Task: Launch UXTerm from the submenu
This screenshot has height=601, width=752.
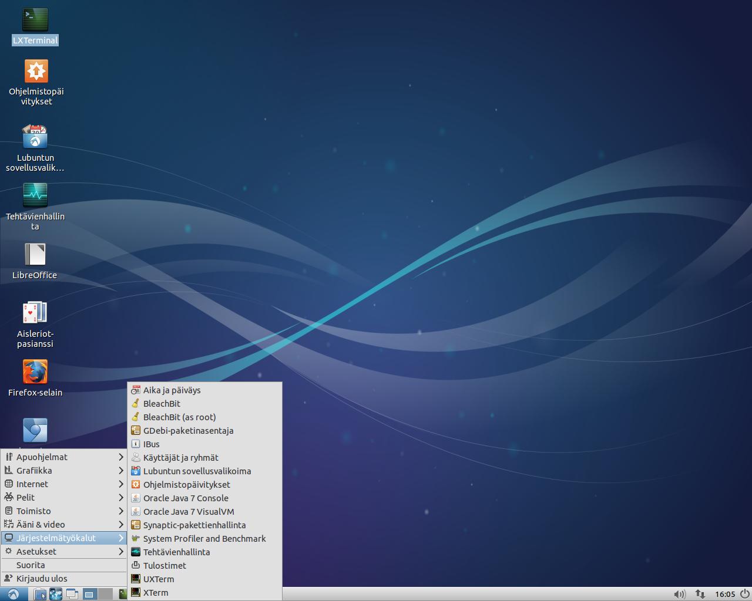Action: [205, 579]
